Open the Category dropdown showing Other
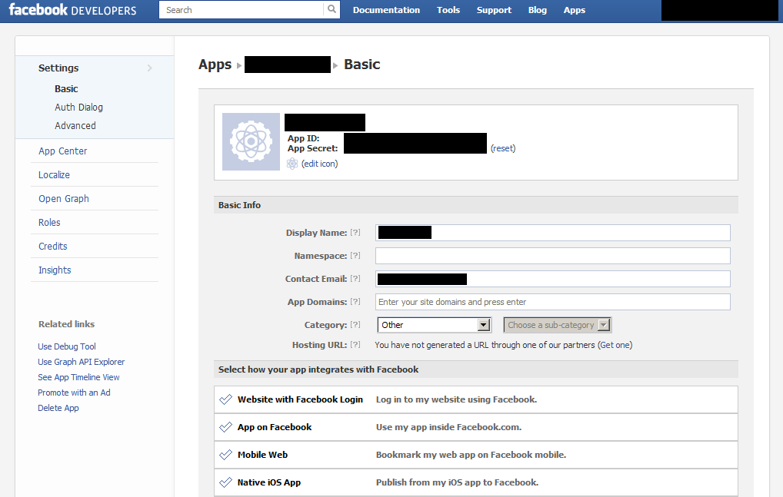The width and height of the screenshot is (783, 497). [434, 325]
